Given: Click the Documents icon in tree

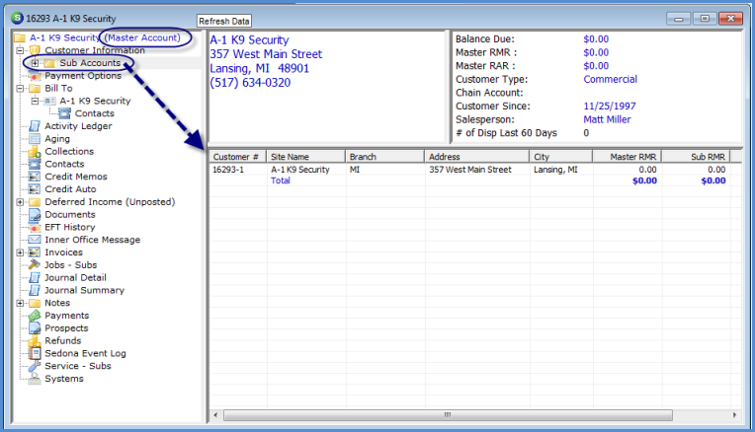Looking at the screenshot, I should pyautogui.click(x=35, y=215).
